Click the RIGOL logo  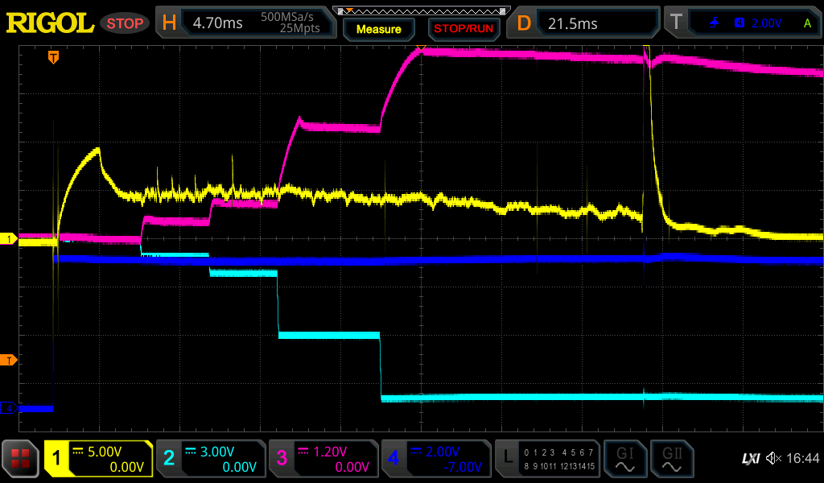(x=50, y=23)
